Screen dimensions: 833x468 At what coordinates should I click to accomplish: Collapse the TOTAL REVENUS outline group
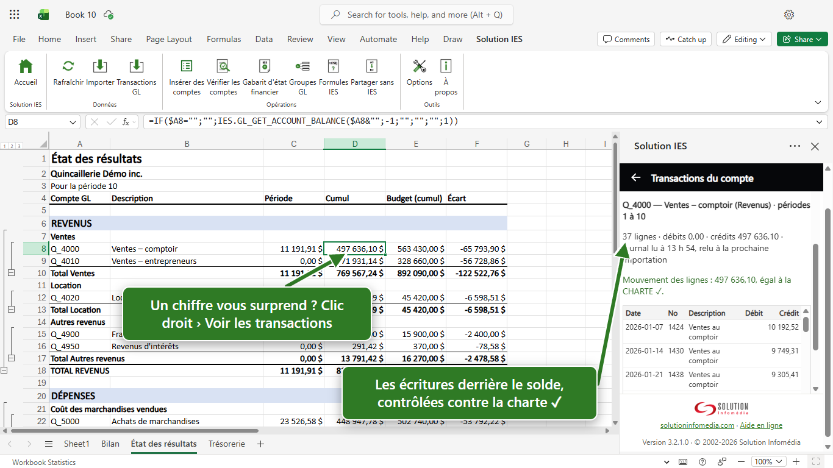5,370
